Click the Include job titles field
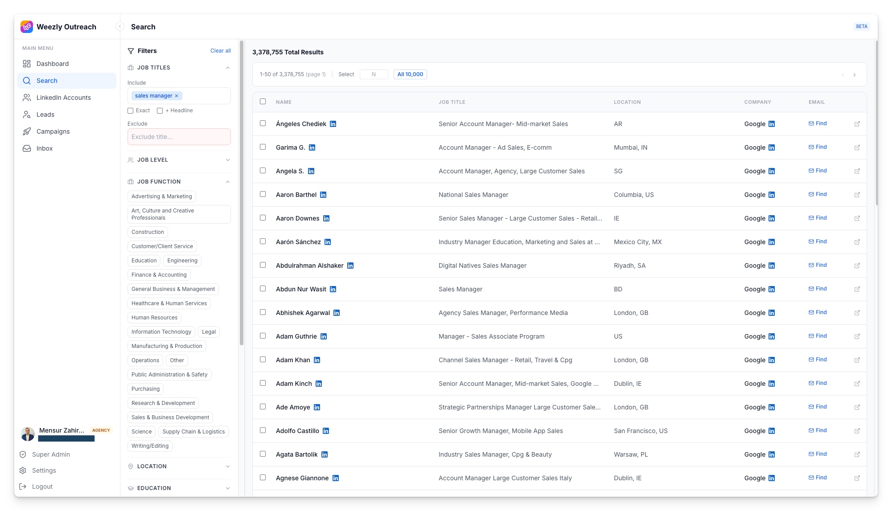This screenshot has width=892, height=511. tap(179, 96)
